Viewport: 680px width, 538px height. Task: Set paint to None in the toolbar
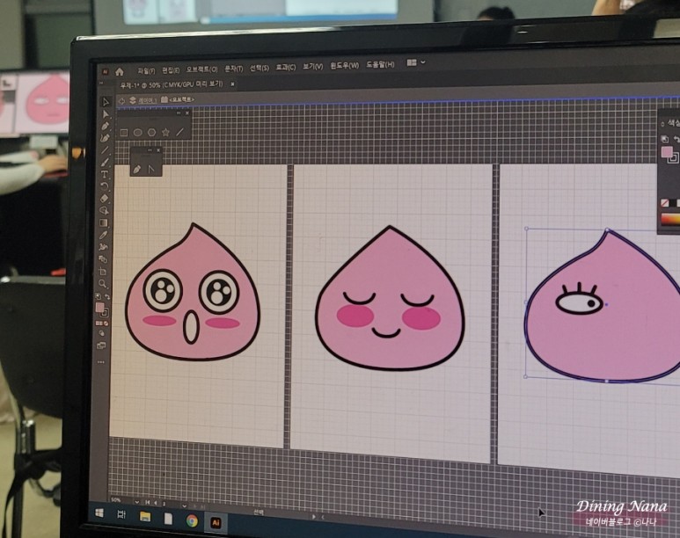(x=106, y=324)
